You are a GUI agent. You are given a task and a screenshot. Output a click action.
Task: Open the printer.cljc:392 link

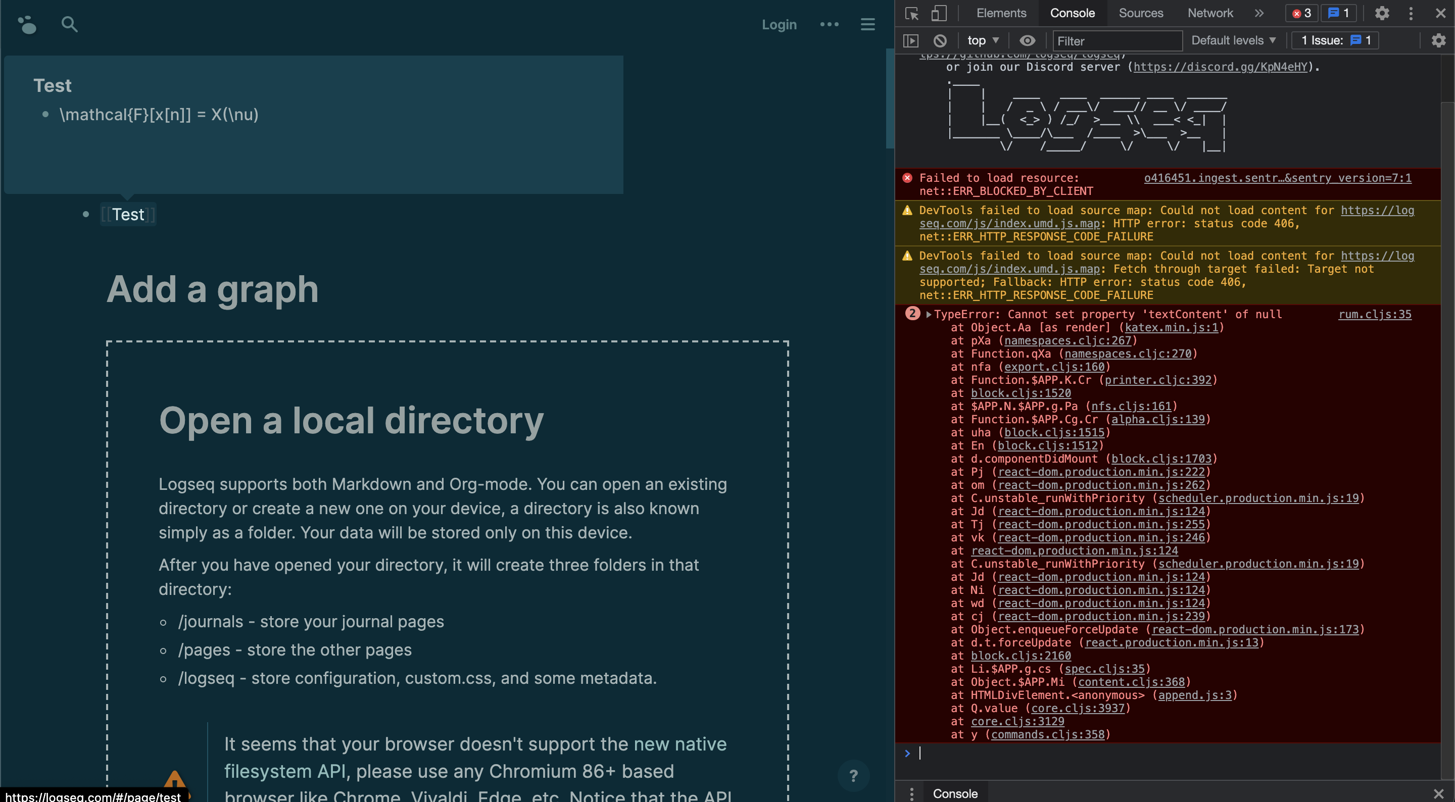point(1158,380)
